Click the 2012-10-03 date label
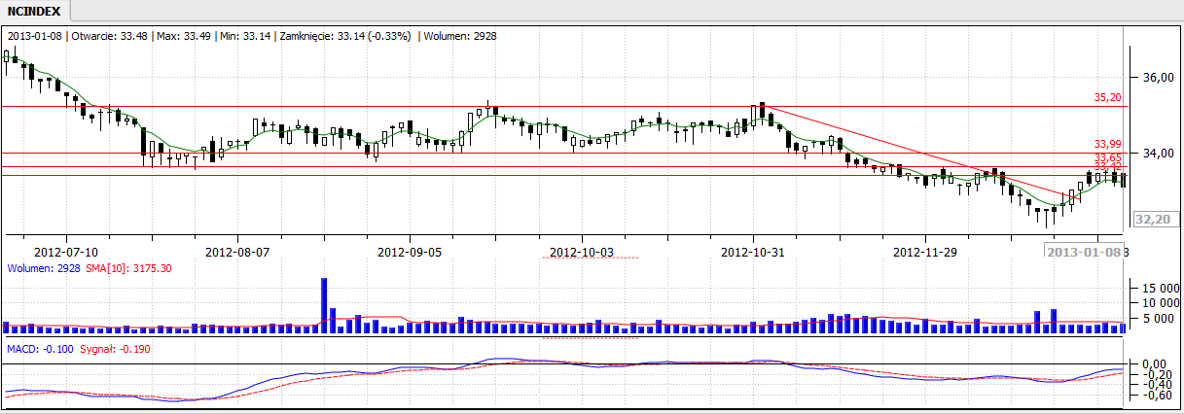The height and width of the screenshot is (414, 1184). [582, 251]
